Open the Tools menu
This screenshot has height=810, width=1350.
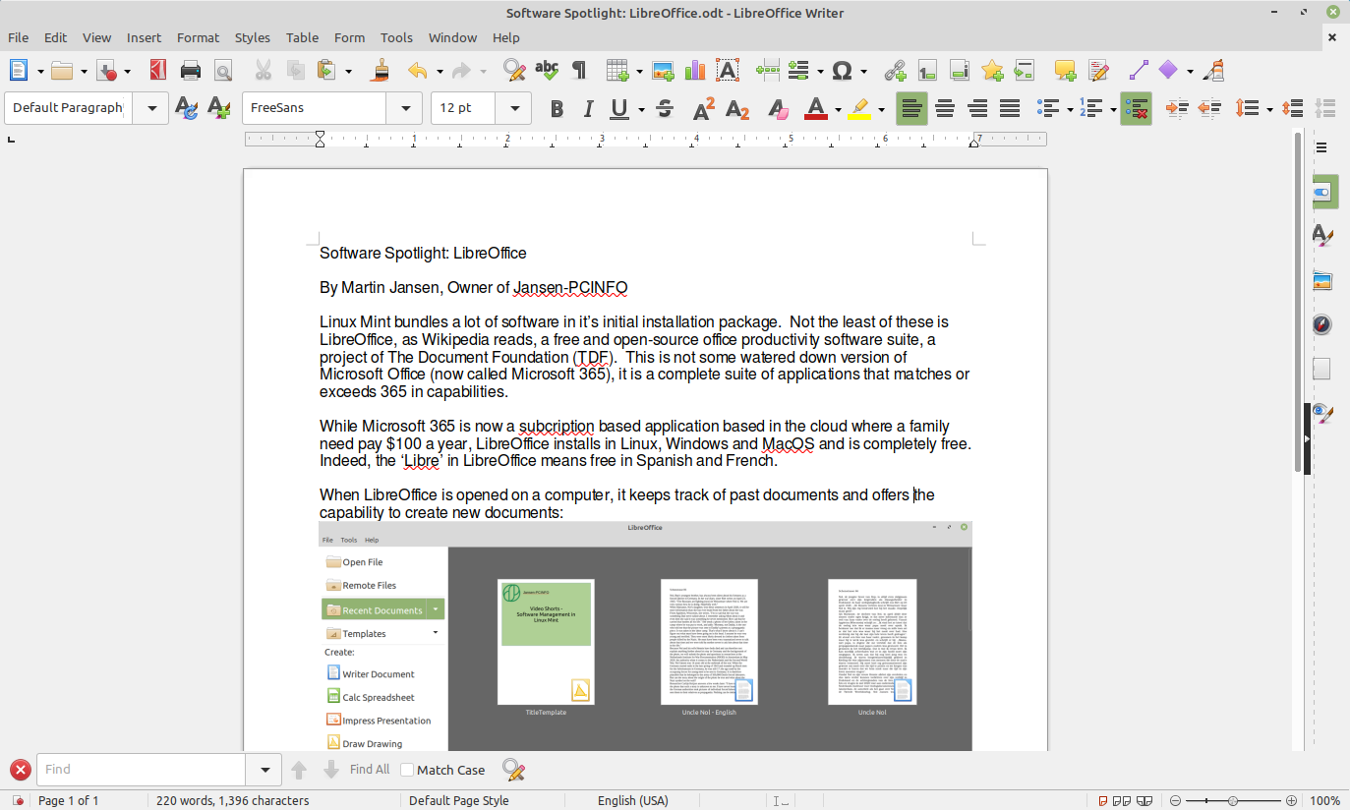click(397, 37)
